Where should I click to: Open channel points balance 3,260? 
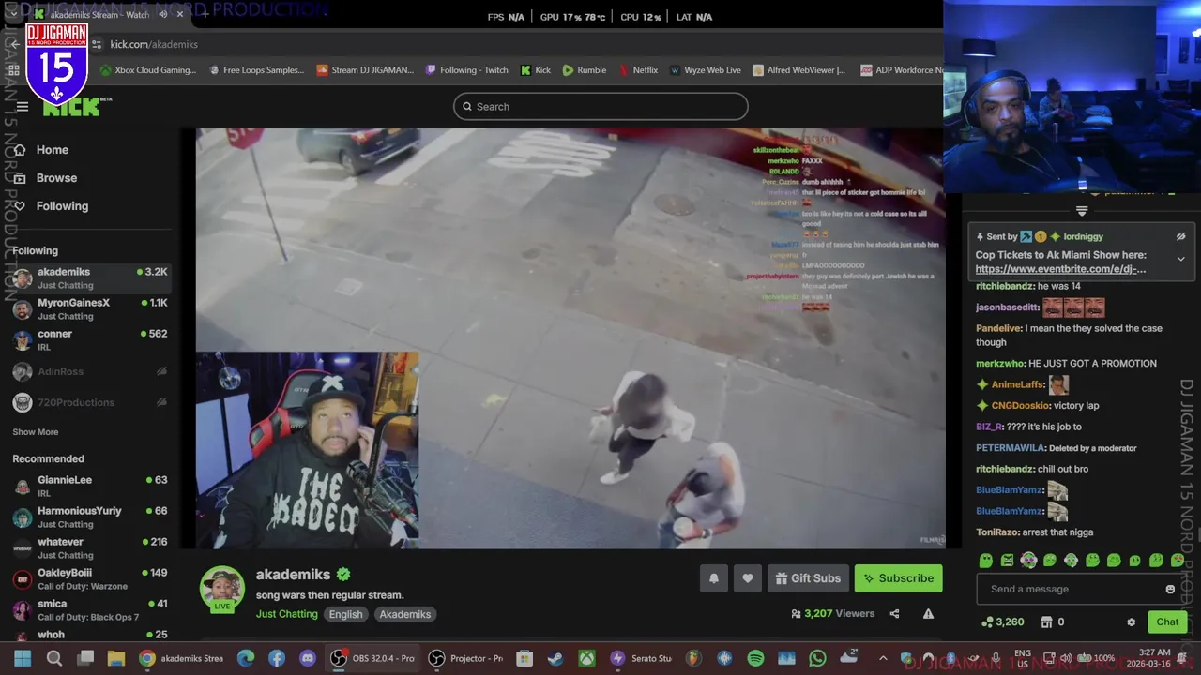click(x=1003, y=622)
